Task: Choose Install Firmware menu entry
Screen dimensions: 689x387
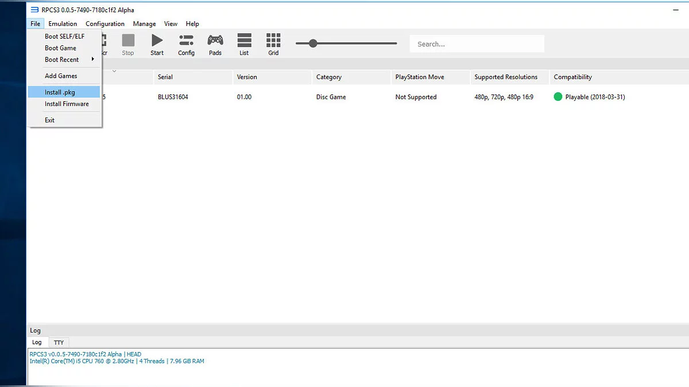Action: [x=67, y=104]
